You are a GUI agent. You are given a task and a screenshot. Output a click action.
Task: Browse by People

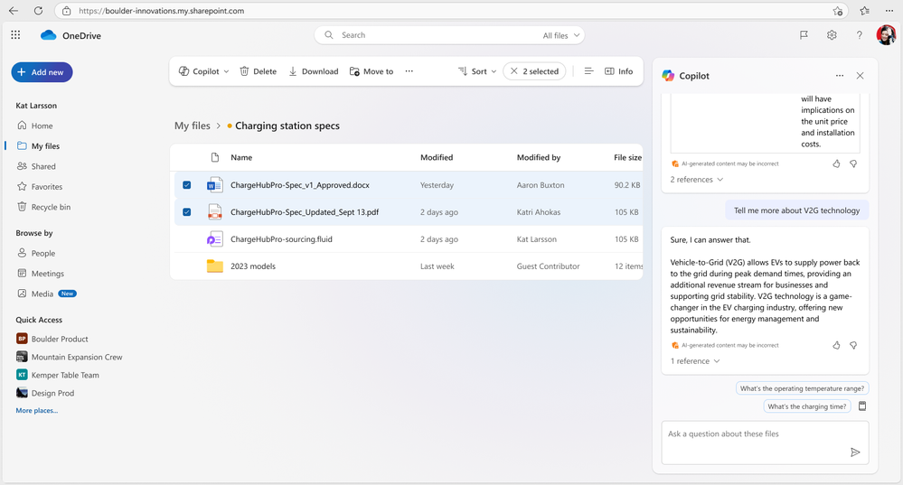(x=36, y=253)
